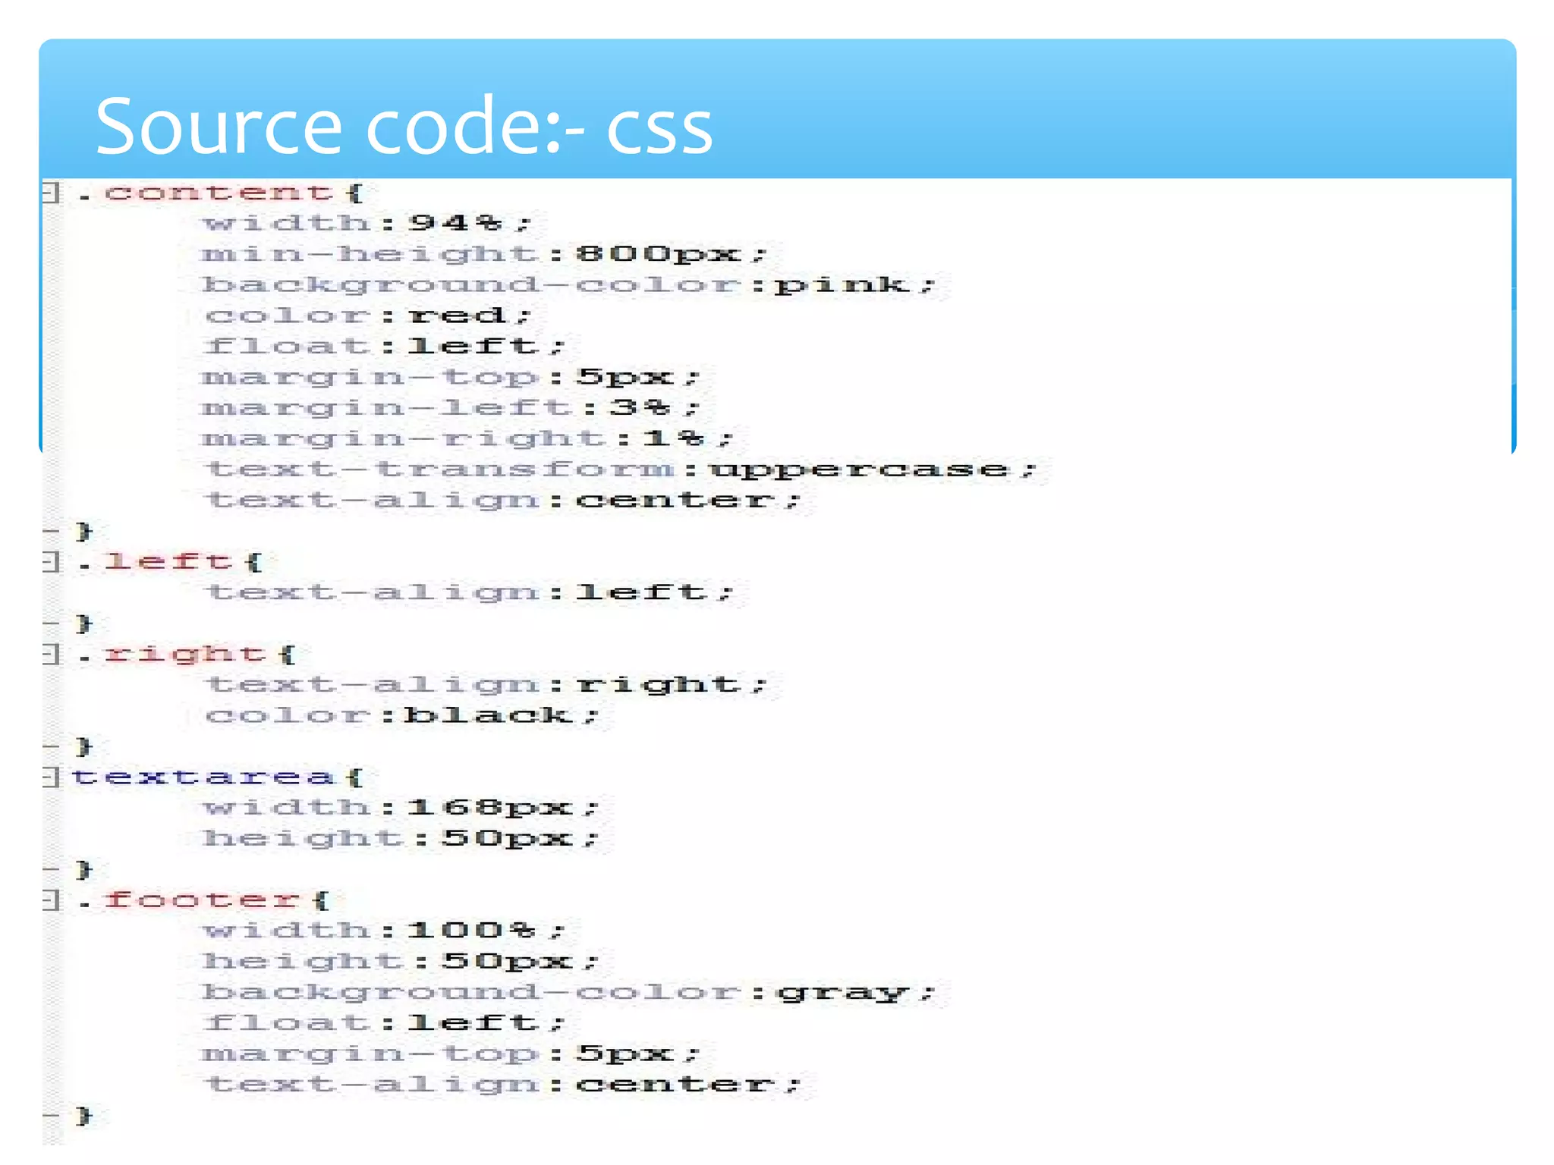The image size is (1554, 1165).
Task: Click the .content selector name
Action: pyautogui.click(x=219, y=193)
